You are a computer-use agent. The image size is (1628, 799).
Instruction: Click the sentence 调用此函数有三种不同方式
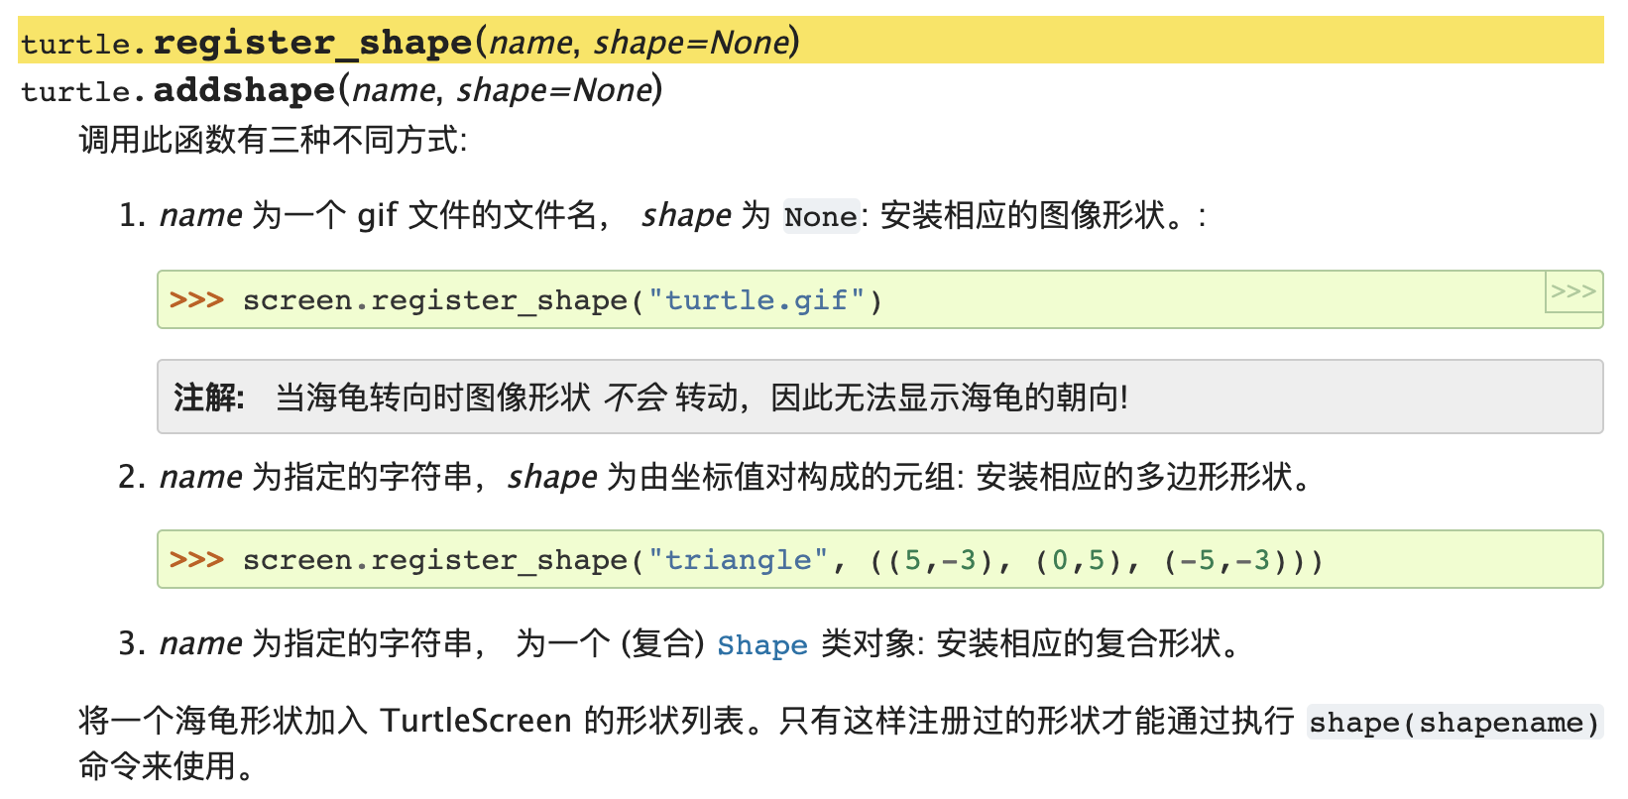(x=271, y=140)
